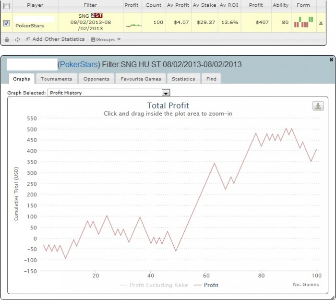
Task: Remove the PokerStars row with x
Action: pyautogui.click(x=321, y=23)
